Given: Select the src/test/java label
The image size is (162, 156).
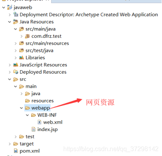Looking at the screenshot, I should (39, 51).
